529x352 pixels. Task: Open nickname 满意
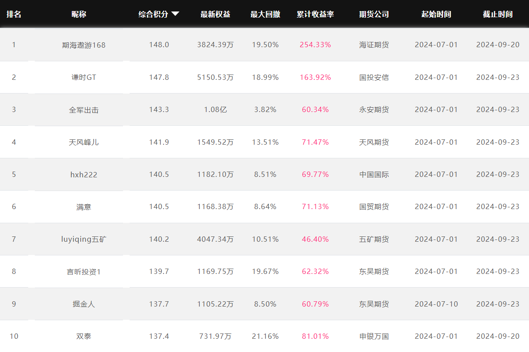(84, 207)
